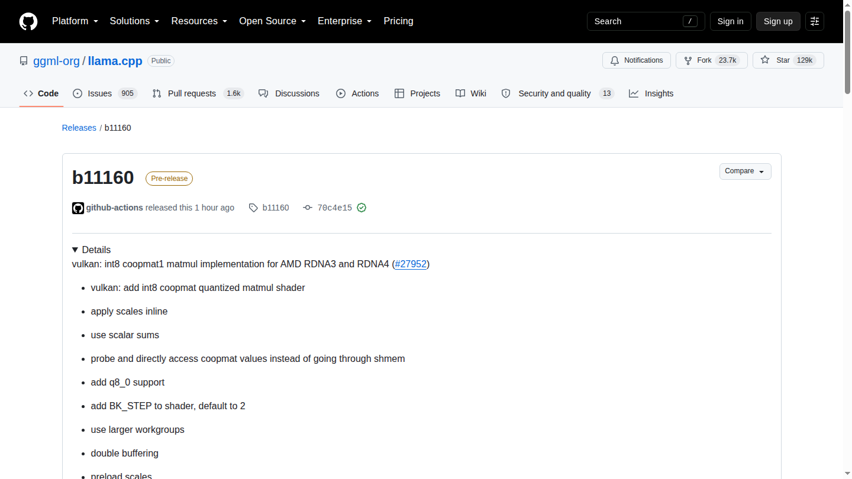852x479 pixels.
Task: Open the 70c4e15 commit link
Action: click(335, 208)
